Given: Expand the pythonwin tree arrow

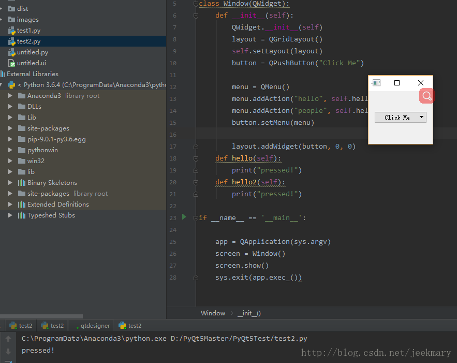Looking at the screenshot, I should click(x=10, y=150).
